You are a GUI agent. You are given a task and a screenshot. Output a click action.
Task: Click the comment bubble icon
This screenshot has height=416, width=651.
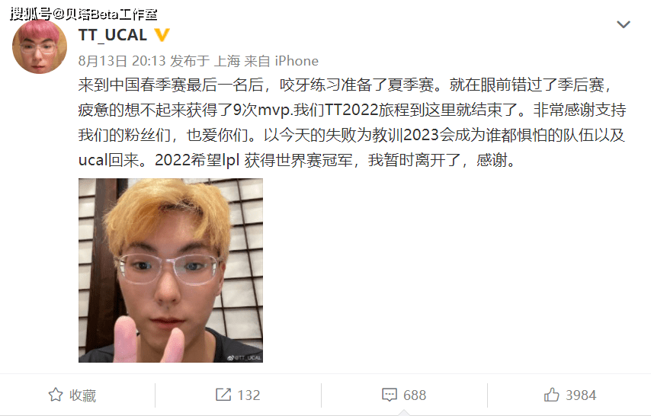tap(390, 395)
